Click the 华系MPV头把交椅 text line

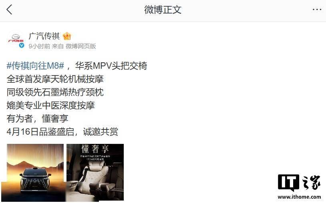click(x=111, y=66)
